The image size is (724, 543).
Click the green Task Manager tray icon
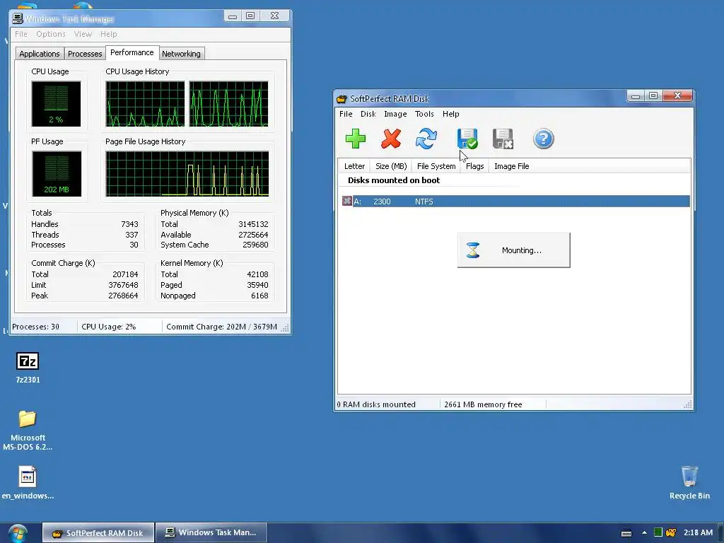(x=658, y=532)
